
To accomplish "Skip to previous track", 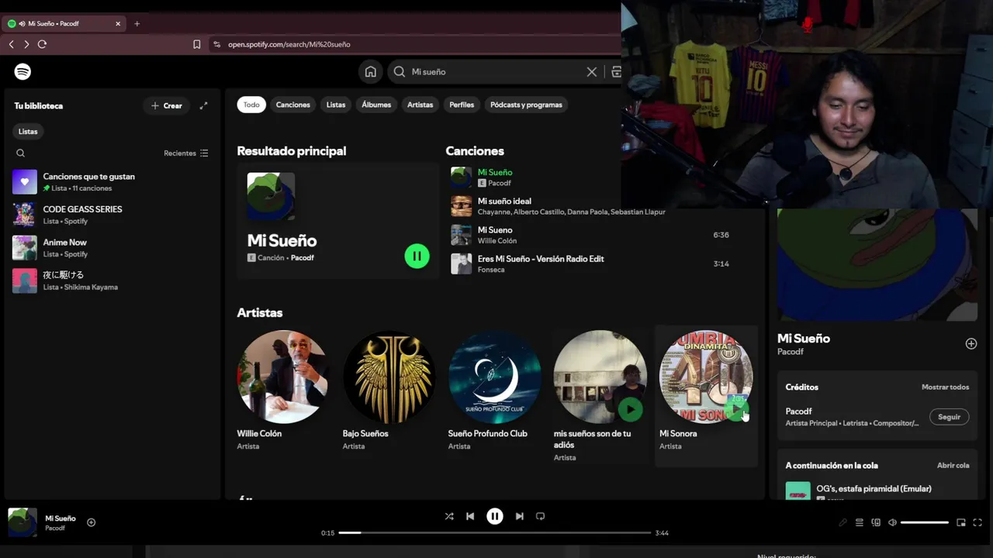I will pyautogui.click(x=470, y=516).
